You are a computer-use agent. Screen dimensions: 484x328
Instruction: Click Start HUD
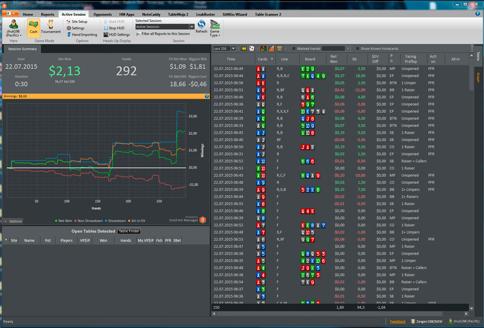tap(114, 22)
